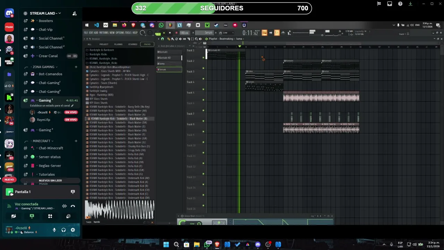Select Black Matter (B) kick sample
This screenshot has height=250, width=444.
click(x=119, y=118)
